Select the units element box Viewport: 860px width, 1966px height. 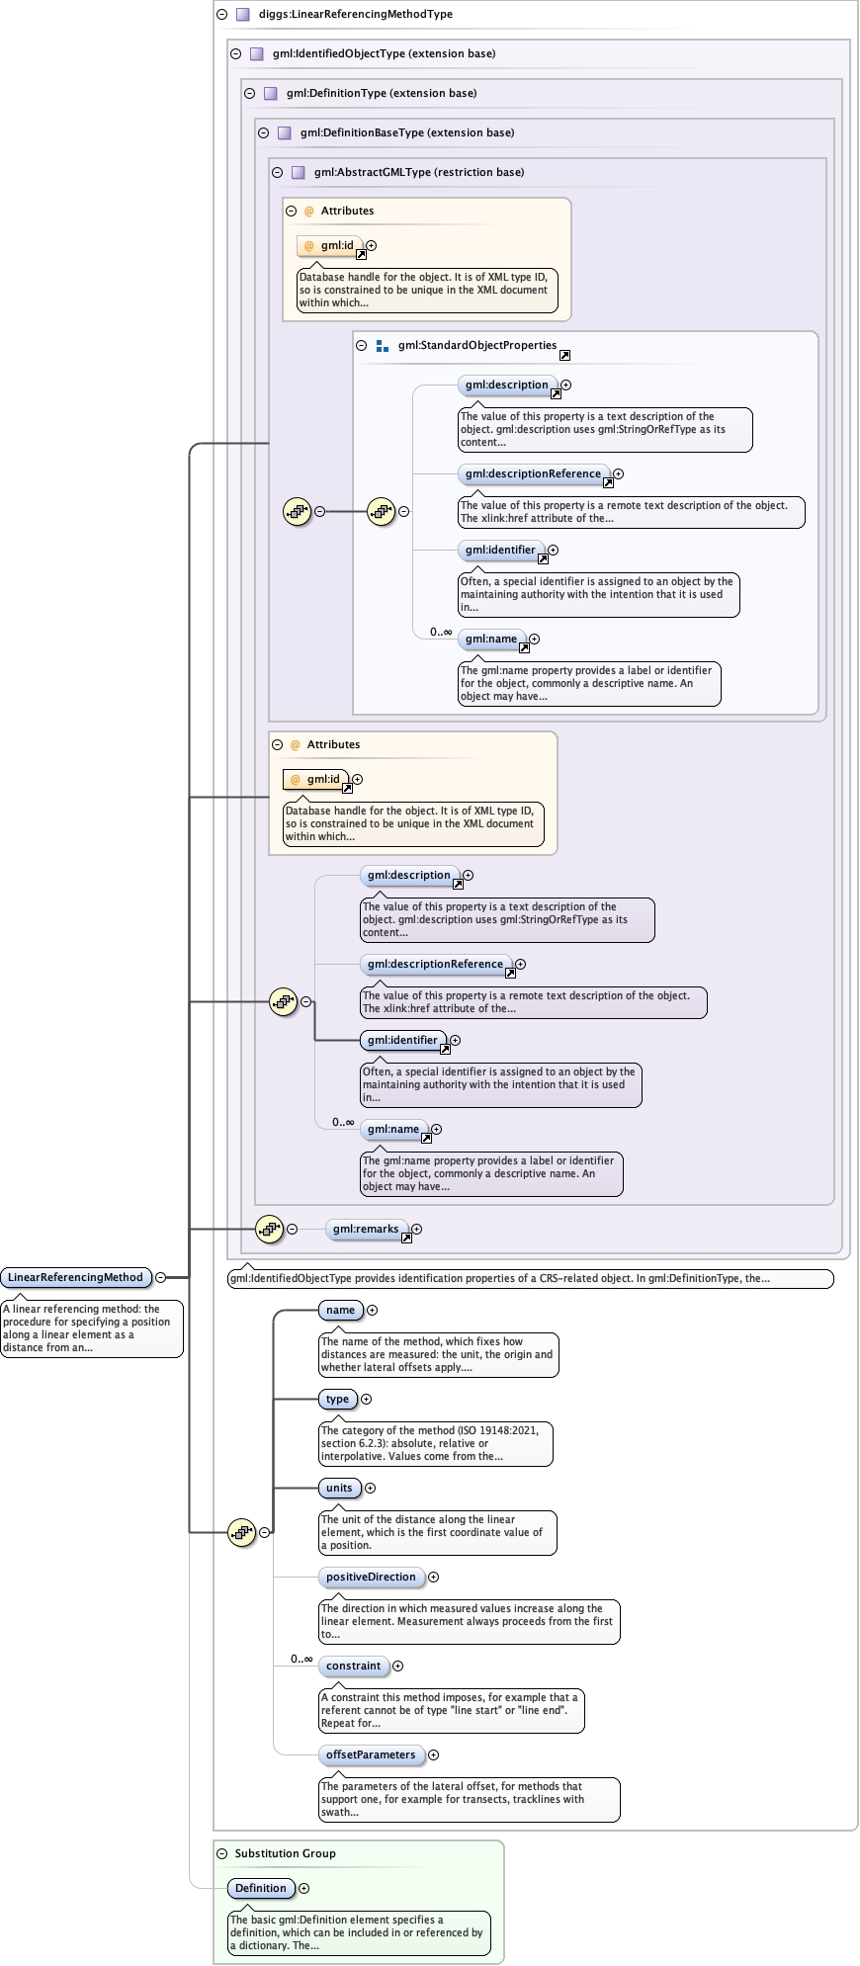[340, 1489]
